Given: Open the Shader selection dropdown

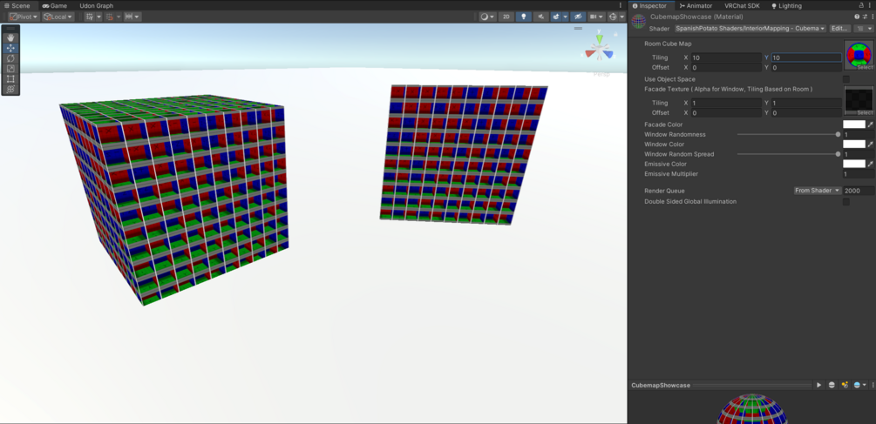Looking at the screenshot, I should [750, 29].
